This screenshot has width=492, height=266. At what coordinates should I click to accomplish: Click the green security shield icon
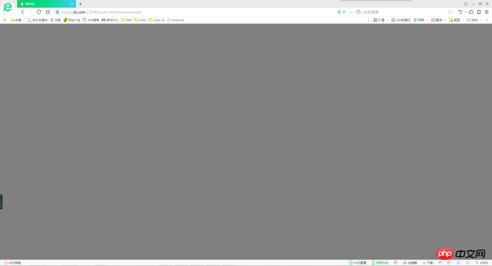click(x=57, y=12)
